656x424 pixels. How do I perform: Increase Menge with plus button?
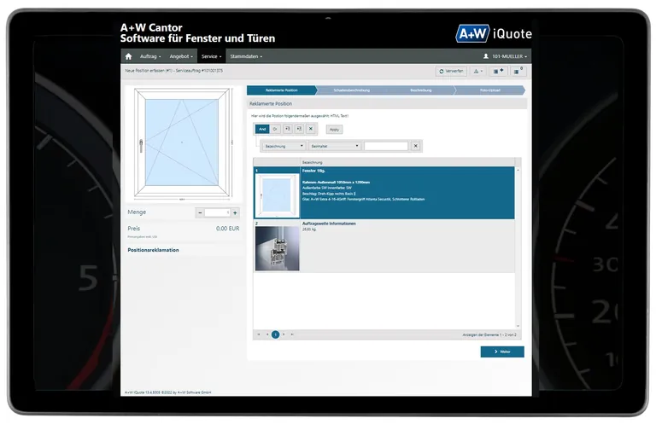click(x=235, y=212)
